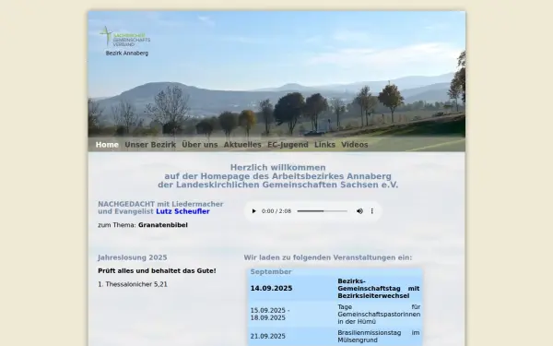Screen dimensions: 553x346
Task: Click the verse "Prüft alles und behaltet das Gute!"
Action: click(x=157, y=270)
